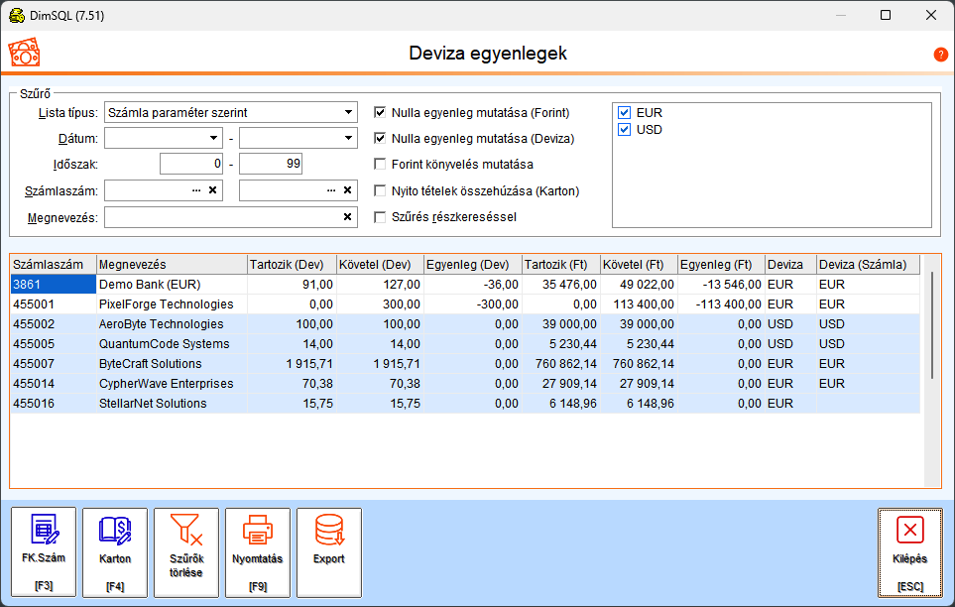Sort by Megnevezés column header
This screenshot has width=955, height=607.
172,265
